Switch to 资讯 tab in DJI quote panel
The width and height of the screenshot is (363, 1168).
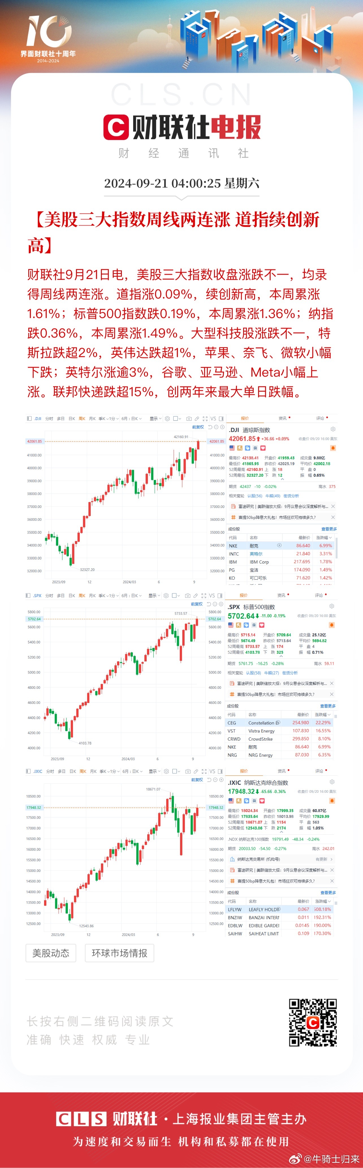tap(283, 418)
